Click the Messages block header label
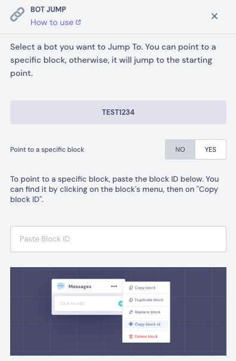The height and width of the screenshot is (361, 236). pos(80,286)
